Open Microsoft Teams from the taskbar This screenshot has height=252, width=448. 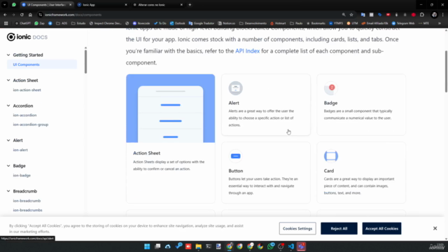tap(301, 246)
